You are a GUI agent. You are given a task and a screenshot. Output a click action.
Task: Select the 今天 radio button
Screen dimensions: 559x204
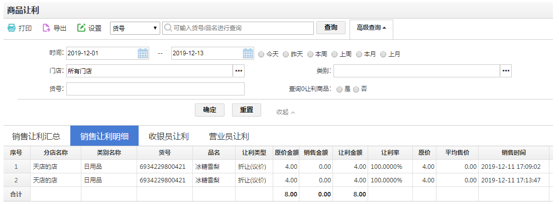261,55
